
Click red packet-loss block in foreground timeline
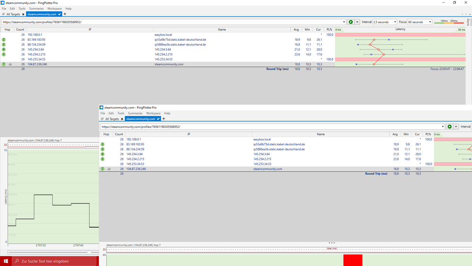353,260
